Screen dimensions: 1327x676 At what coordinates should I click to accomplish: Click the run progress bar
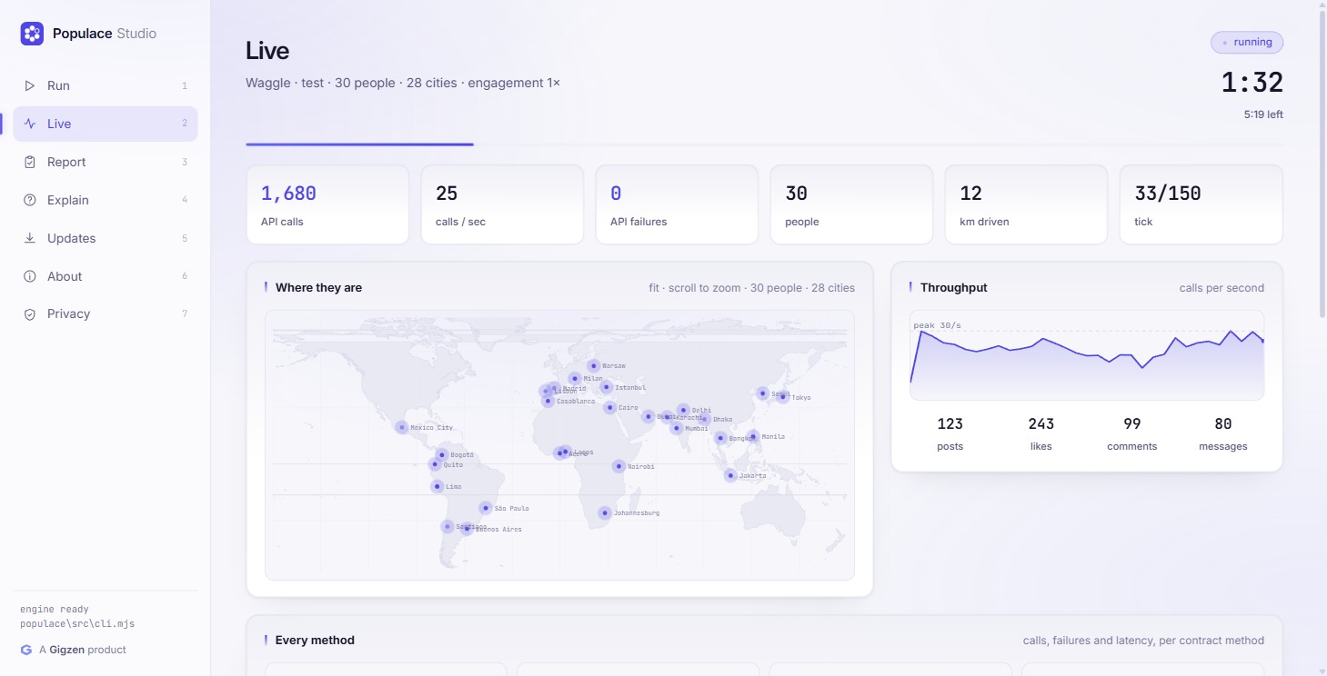pos(764,144)
